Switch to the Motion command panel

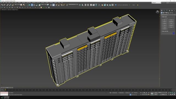169,10
